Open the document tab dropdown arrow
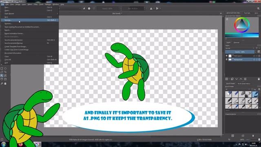 [122, 13]
